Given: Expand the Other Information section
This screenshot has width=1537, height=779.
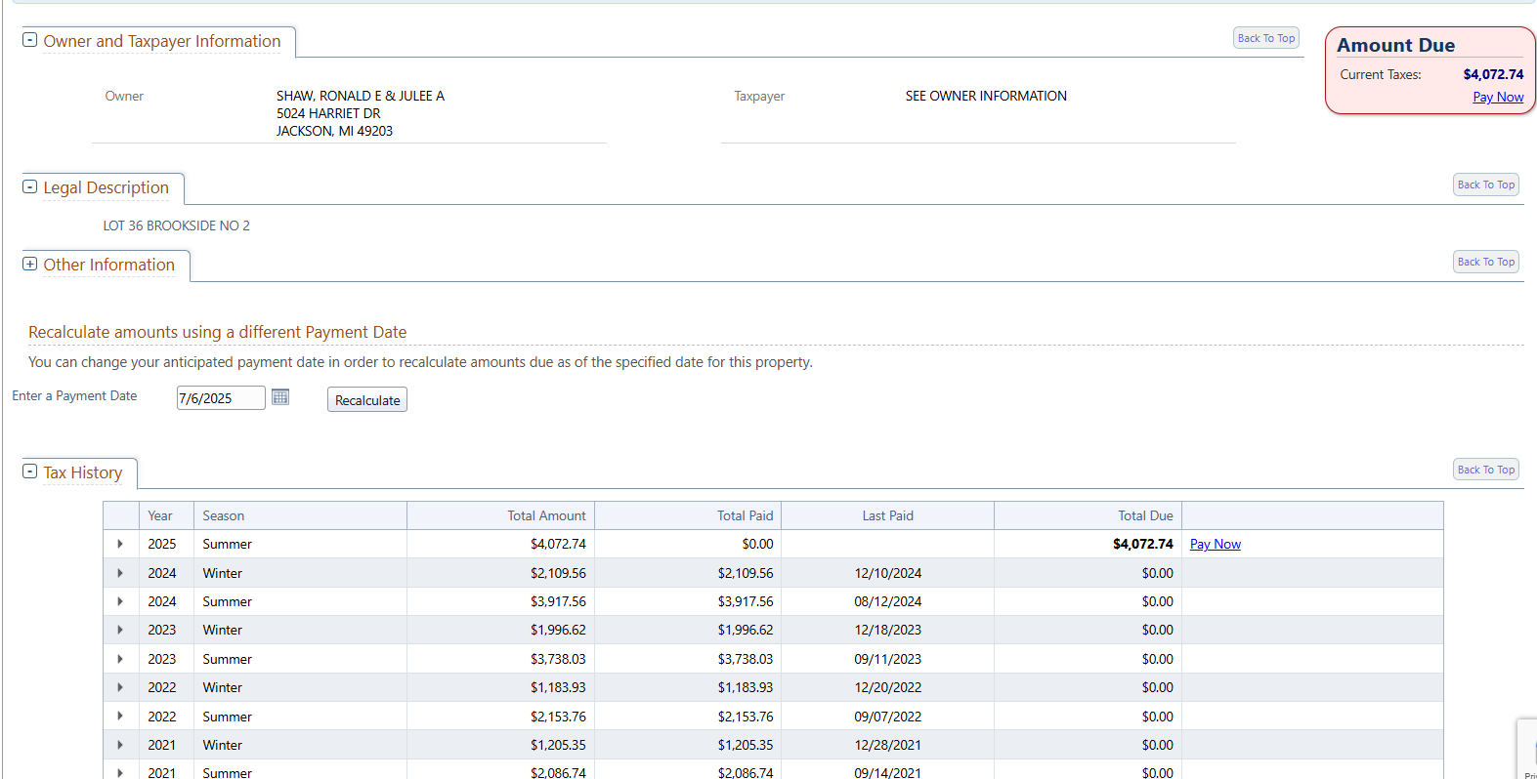Looking at the screenshot, I should pyautogui.click(x=30, y=265).
